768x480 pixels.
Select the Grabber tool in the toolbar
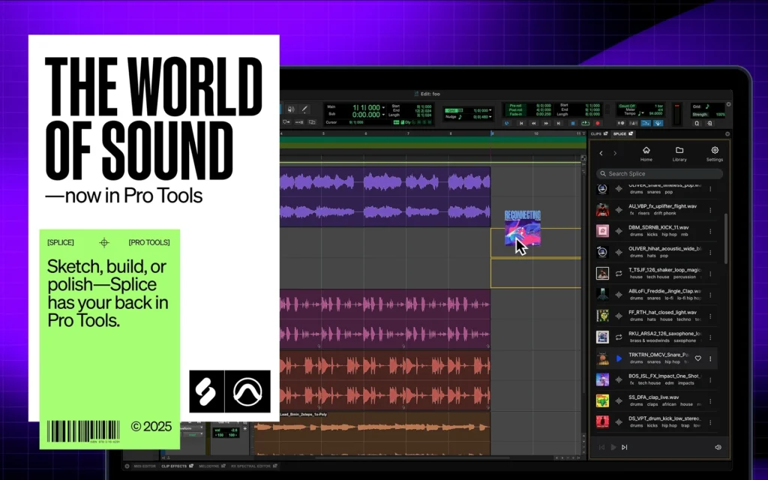(290, 109)
